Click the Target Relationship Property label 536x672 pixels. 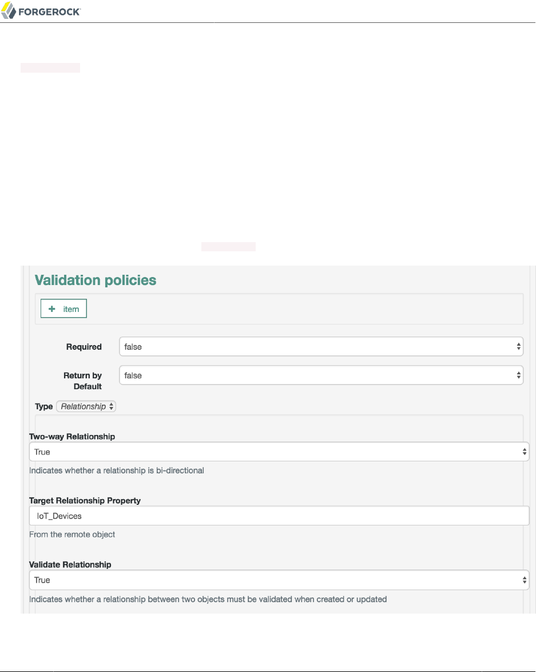point(85,500)
